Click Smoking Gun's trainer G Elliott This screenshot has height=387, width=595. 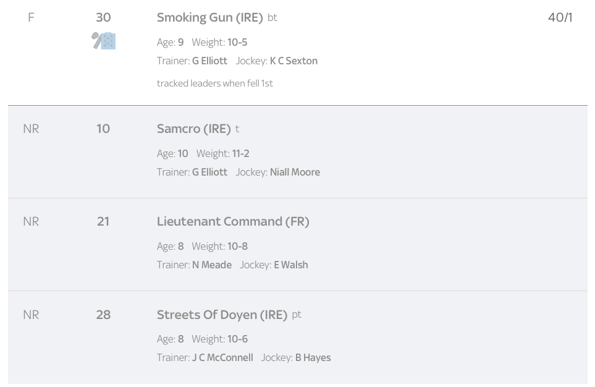(210, 61)
